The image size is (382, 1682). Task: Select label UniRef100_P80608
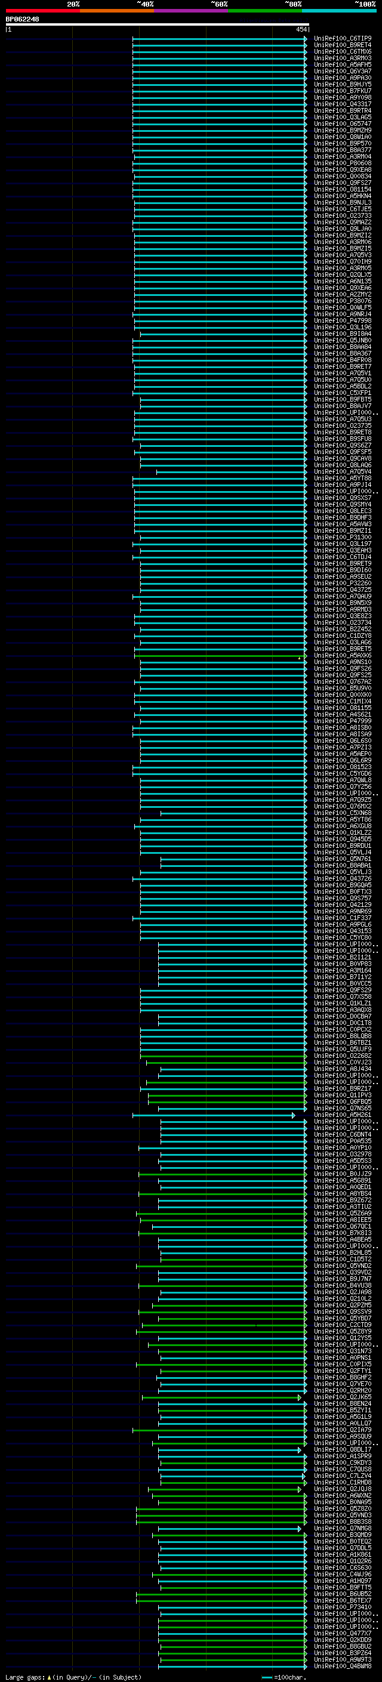click(343, 163)
